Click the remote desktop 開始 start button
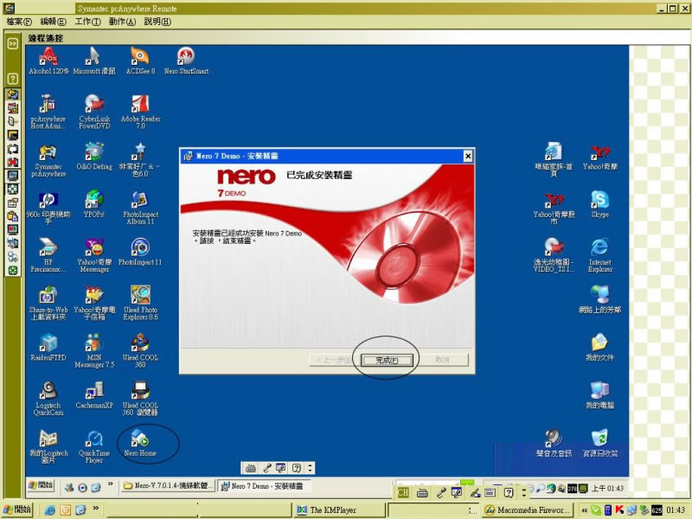The width and height of the screenshot is (692, 519). click(x=41, y=485)
